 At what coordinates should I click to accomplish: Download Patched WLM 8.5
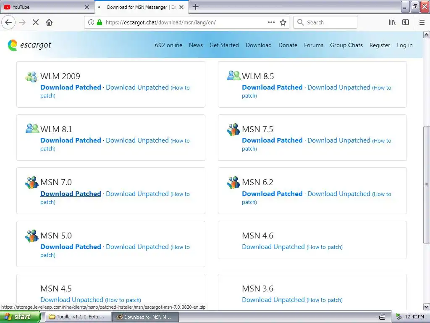272,87
